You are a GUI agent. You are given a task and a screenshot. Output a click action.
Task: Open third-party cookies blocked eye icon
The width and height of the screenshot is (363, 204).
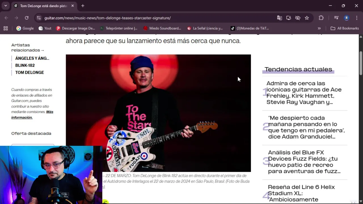tap(298, 18)
